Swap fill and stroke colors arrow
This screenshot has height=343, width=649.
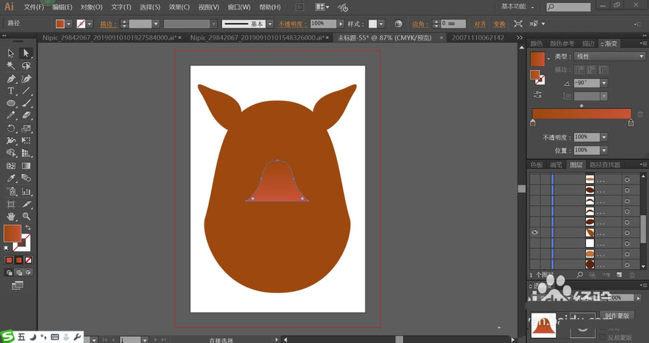[x=28, y=228]
